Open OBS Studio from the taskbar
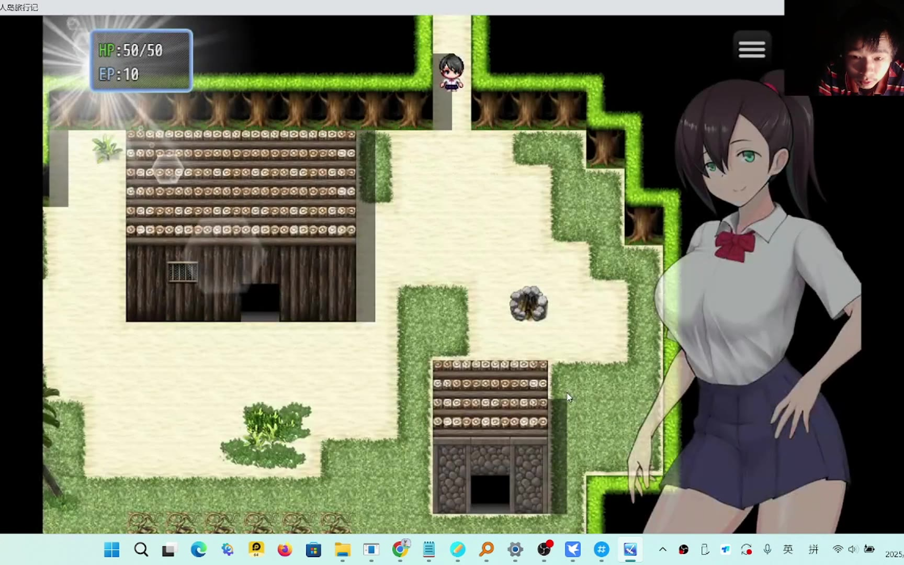Screen dimensions: 904x565 point(544,549)
